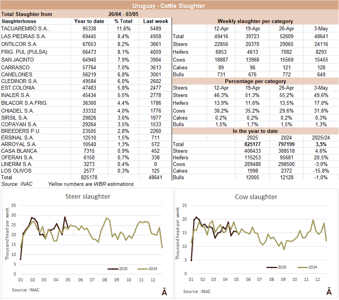
Task: Click the 'LOS OLIVOS' slaughterhouse name
Action: point(16,171)
